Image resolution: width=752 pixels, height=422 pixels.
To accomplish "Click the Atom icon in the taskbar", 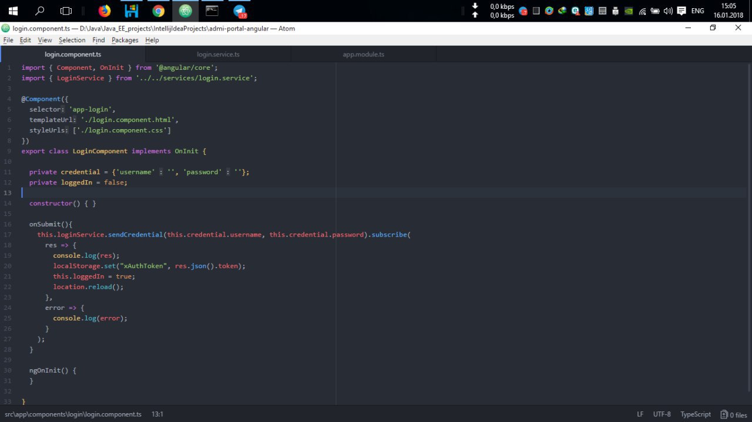I will coord(185,11).
